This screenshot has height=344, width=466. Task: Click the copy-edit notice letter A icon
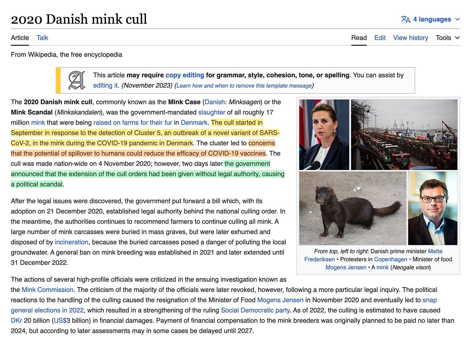[77, 80]
